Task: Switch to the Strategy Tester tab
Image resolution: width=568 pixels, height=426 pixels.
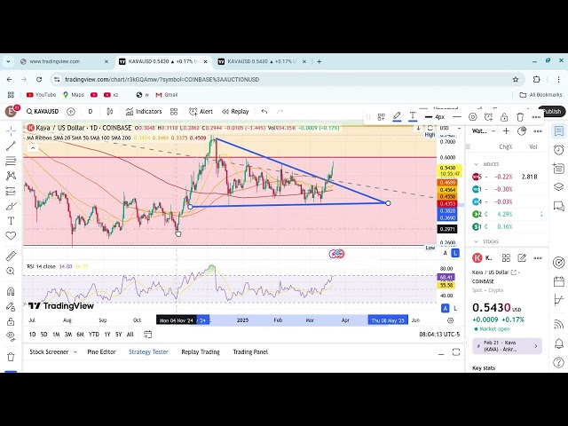Action: (148, 351)
